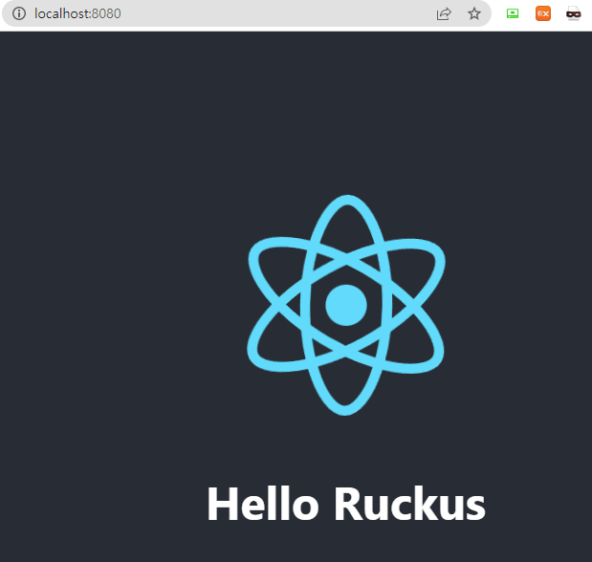Bookmark this page with the star icon
Image resolution: width=592 pixels, height=562 pixels.
(474, 14)
